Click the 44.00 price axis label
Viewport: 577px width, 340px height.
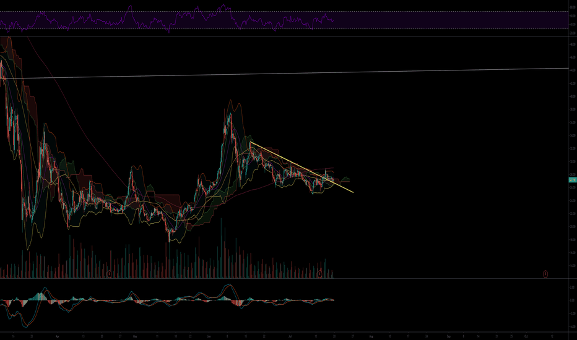(x=573, y=70)
